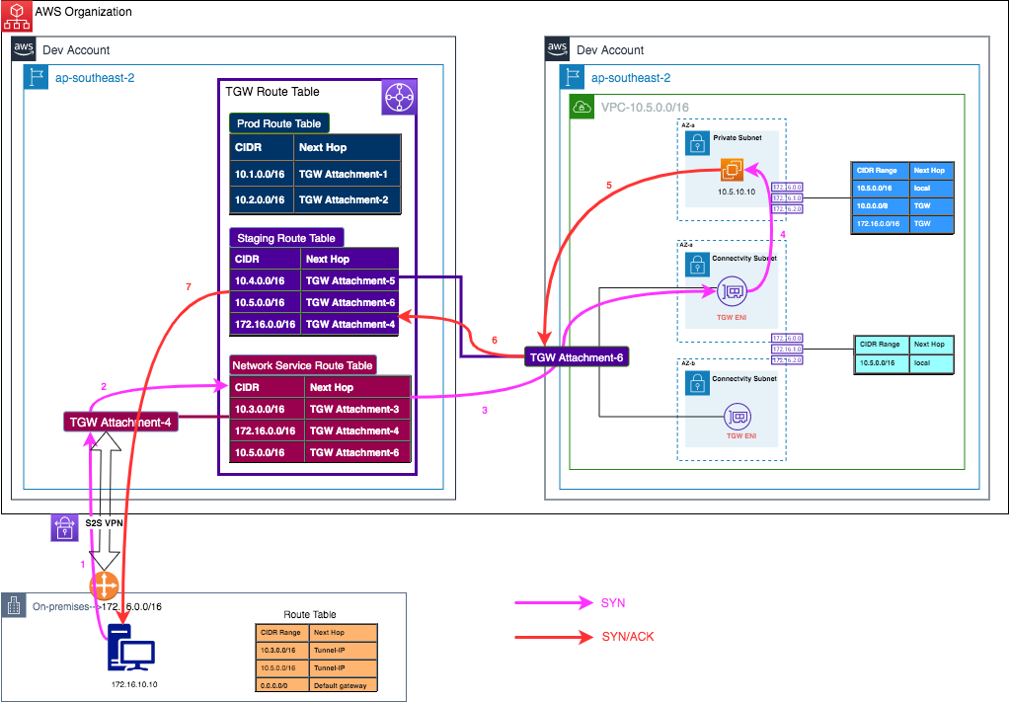Click the orange VPN gateway icon above on-premises
This screenshot has width=1009, height=702.
click(105, 586)
